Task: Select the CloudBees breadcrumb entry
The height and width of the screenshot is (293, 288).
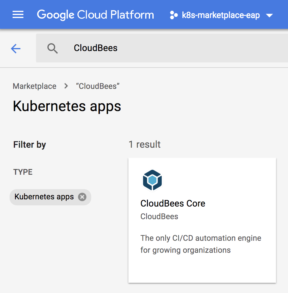Action: 98,86
